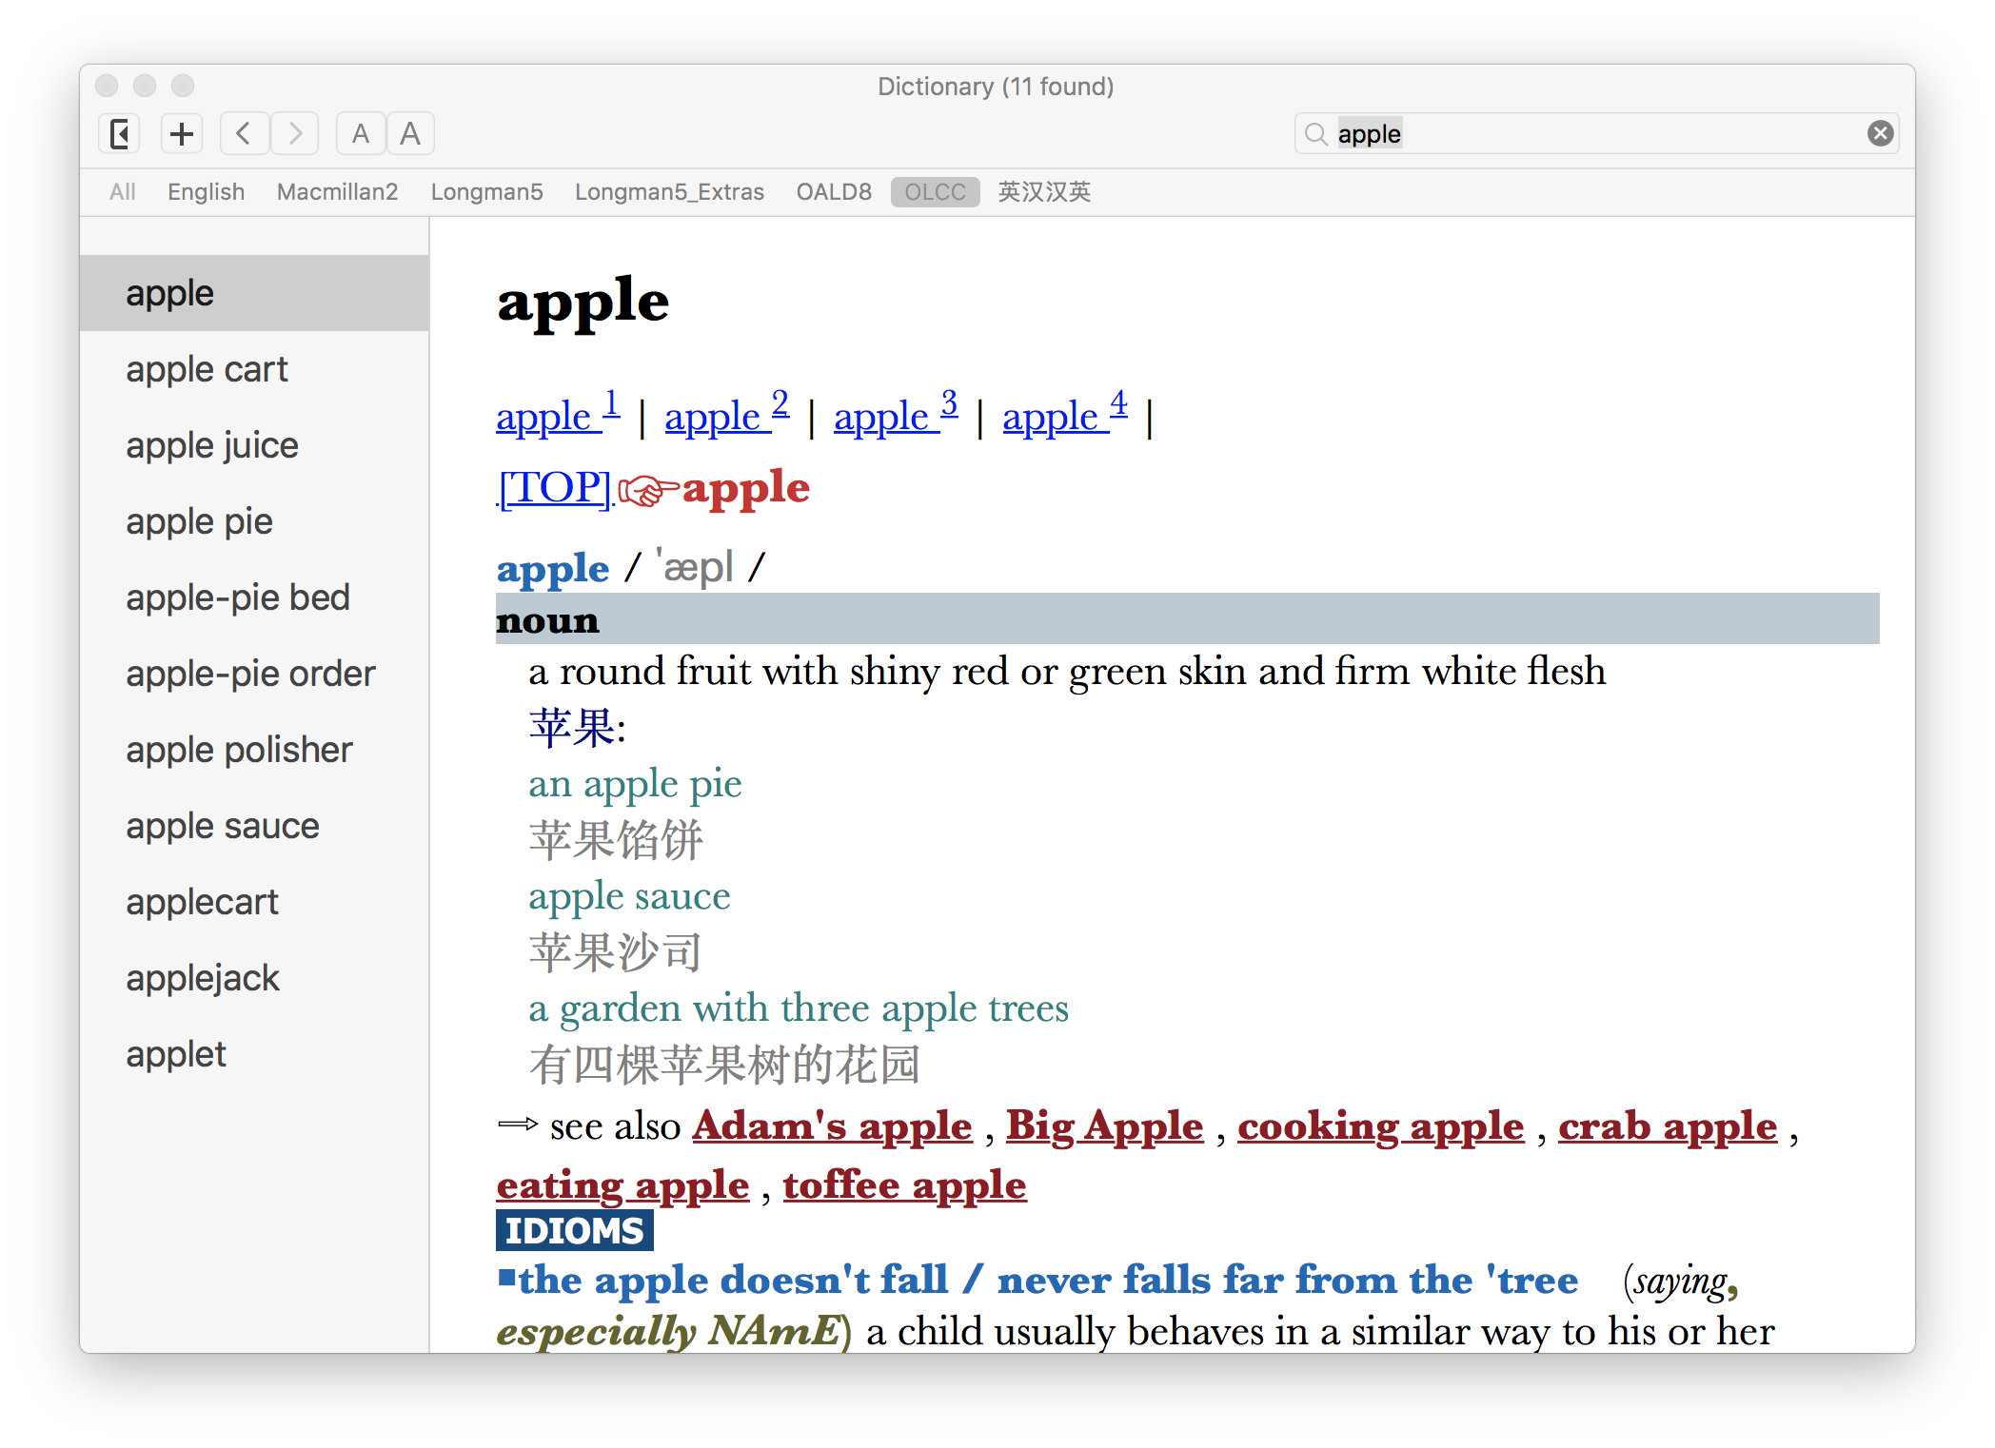Viewport: 1995px width, 1448px height.
Task: Open the 英汉汉英 dictionary tab
Action: [x=1044, y=192]
